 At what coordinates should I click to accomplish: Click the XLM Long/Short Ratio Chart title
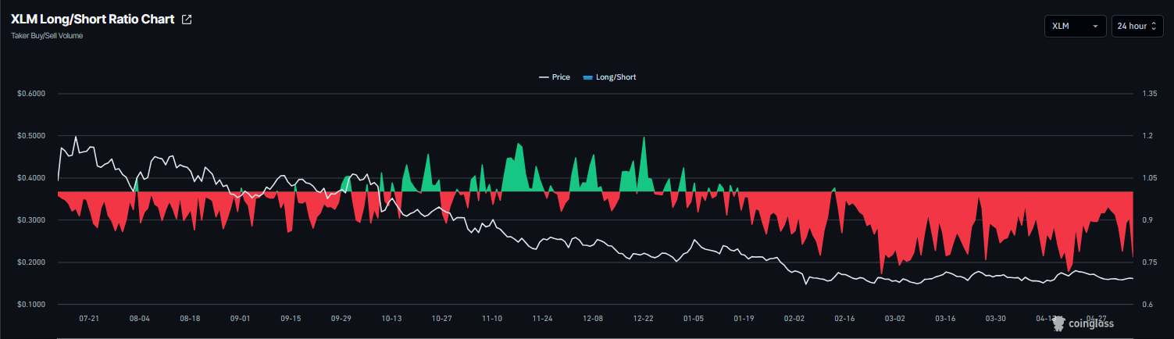pos(92,20)
